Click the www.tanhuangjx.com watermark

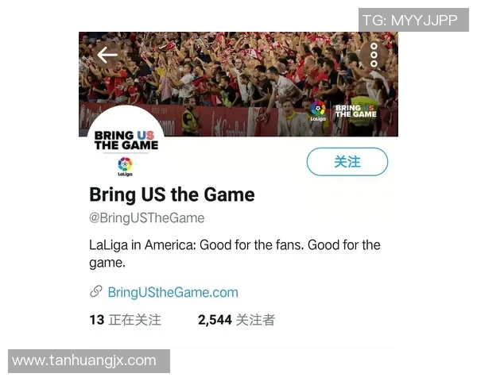pyautogui.click(x=89, y=361)
